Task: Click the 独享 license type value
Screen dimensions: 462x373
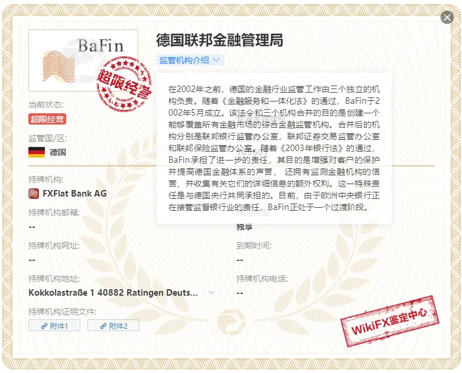Action: click(245, 227)
